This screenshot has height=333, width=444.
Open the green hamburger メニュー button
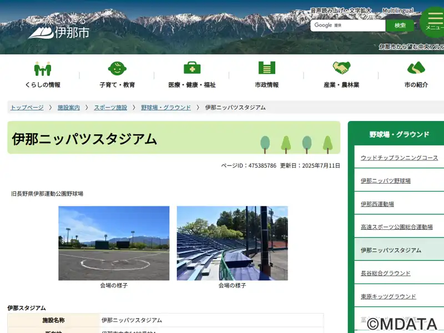tap(434, 22)
